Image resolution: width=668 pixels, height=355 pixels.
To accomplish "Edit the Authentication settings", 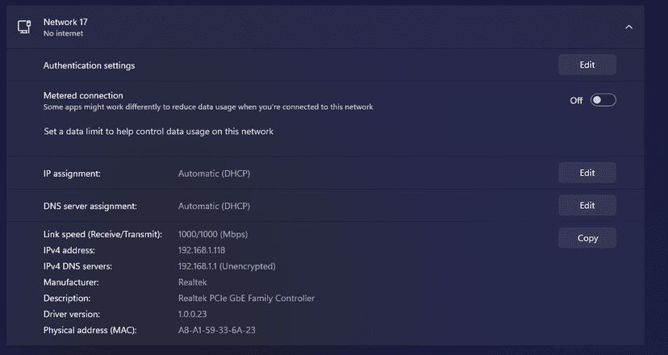I will point(587,65).
